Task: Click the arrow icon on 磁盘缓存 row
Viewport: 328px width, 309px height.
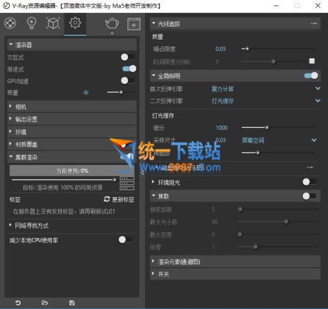Action: coord(310,167)
